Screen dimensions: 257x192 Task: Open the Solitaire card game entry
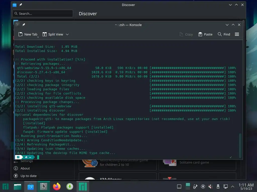pos(197,165)
